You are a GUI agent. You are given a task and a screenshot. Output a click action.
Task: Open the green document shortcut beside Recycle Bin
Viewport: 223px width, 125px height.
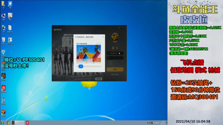point(10,41)
